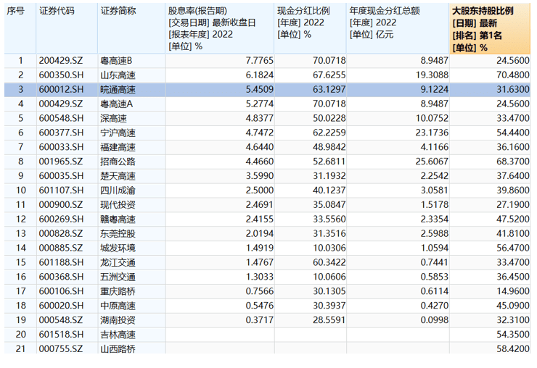The image size is (537, 368).
Task: Select the name 山东高速
Action: tap(118, 75)
